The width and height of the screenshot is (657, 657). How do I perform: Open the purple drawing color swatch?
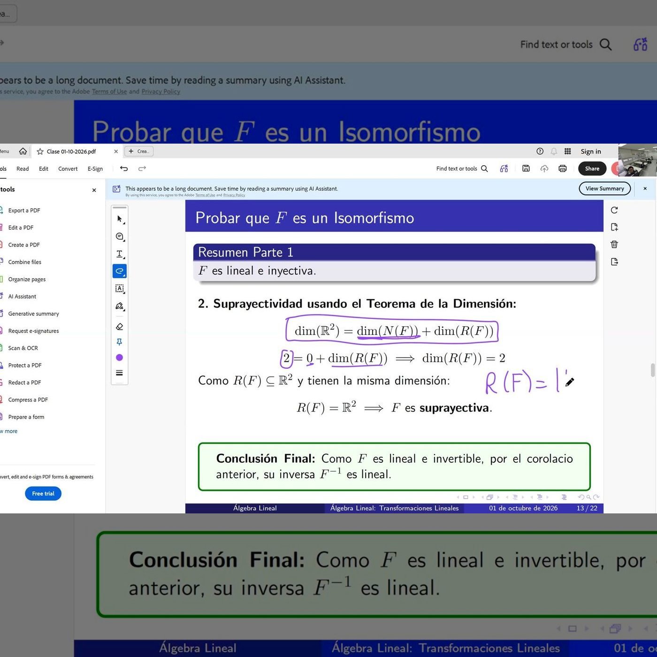(x=120, y=358)
